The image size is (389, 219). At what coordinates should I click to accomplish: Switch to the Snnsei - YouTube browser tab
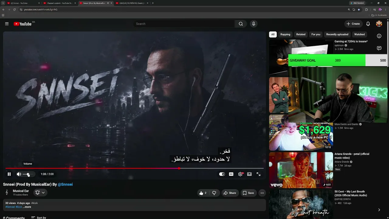pos(23,3)
